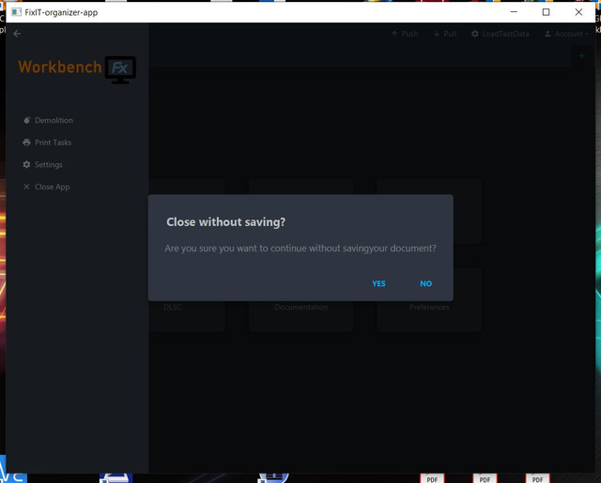This screenshot has height=483, width=601.
Task: Select Print Tasks in sidebar
Action: coord(47,143)
